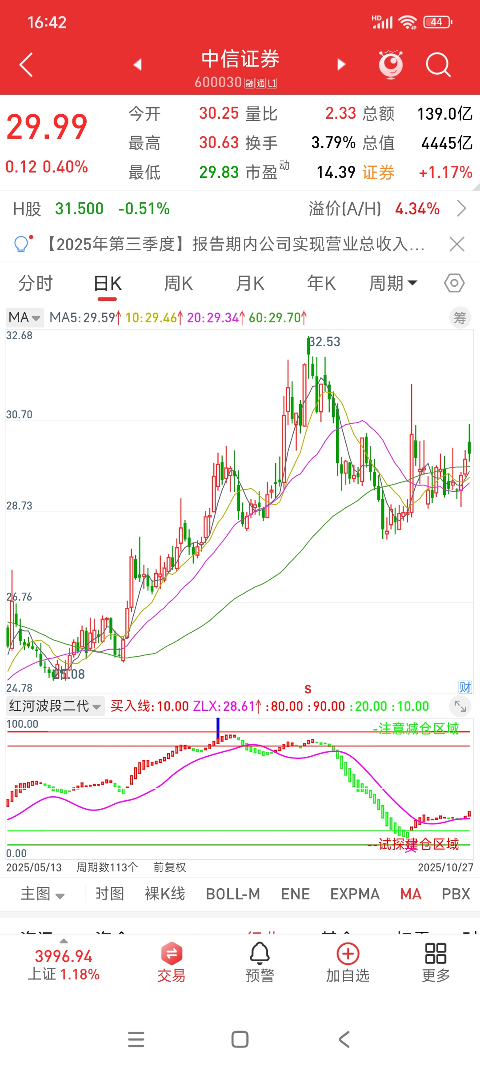
Task: Tap the 32.53 high price label
Action: (x=324, y=342)
